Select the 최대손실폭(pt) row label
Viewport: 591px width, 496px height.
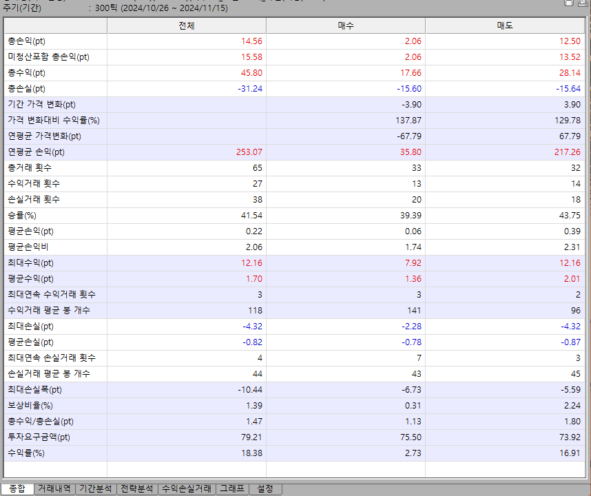[x=34, y=390]
